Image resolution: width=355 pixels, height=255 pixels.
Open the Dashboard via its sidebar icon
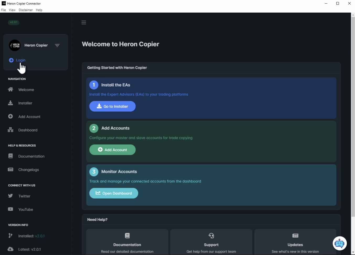(x=10, y=130)
